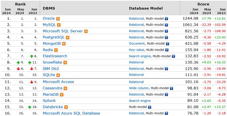Click the Splunk database link
Viewport: 227px width, 116px height.
(x=49, y=101)
